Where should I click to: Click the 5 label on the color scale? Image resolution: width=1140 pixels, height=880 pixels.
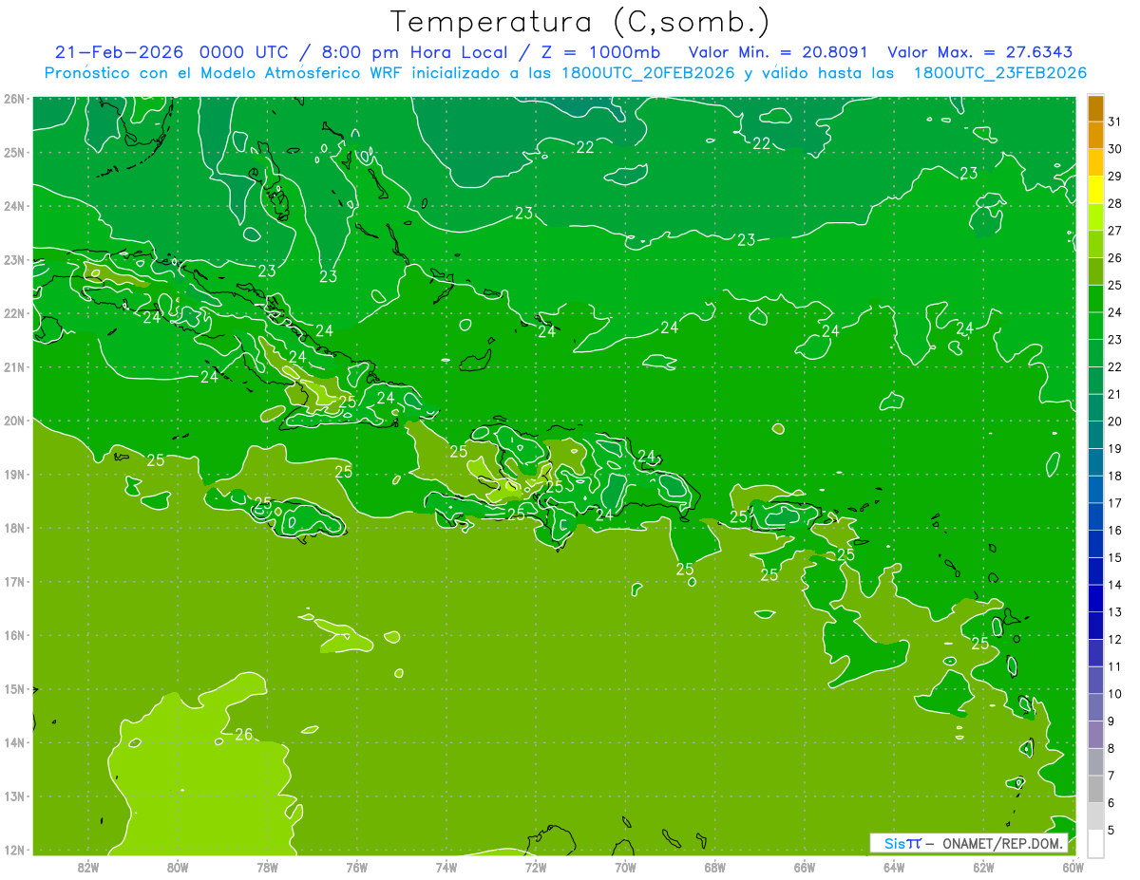tap(1111, 830)
